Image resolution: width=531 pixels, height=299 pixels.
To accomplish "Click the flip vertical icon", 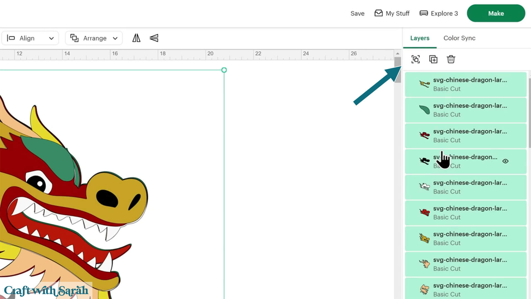I will [154, 38].
